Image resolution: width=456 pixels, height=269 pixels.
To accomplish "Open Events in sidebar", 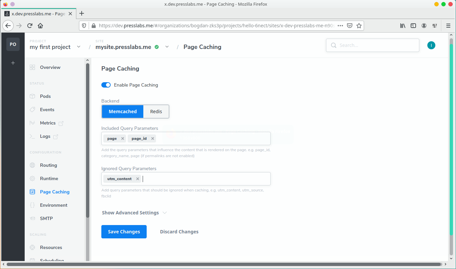I will (x=47, y=110).
